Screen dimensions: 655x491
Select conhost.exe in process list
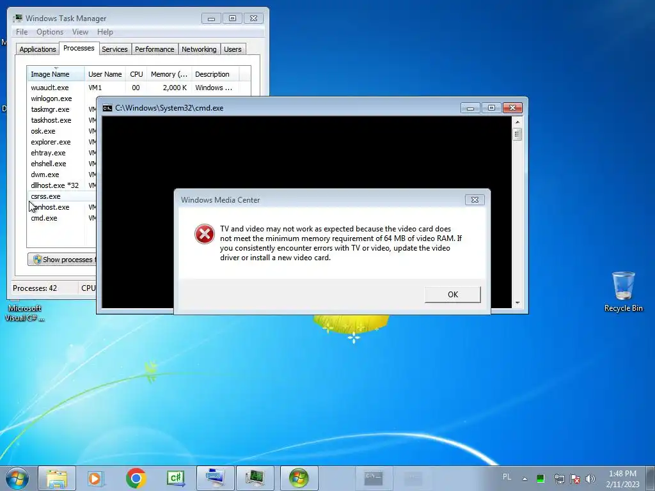click(62, 207)
